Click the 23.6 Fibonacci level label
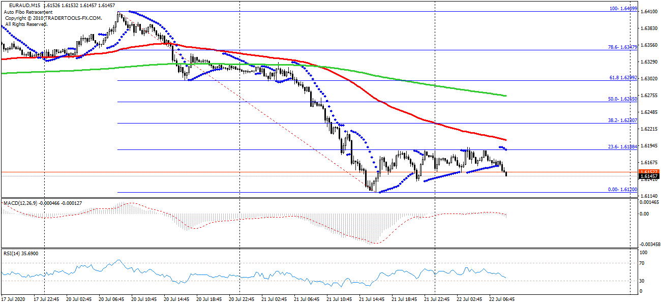This screenshot has width=661, height=305. click(x=623, y=147)
